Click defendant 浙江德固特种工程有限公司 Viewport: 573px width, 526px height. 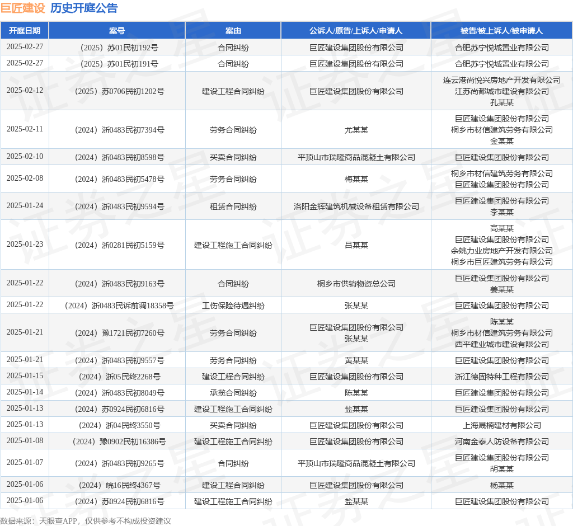tap(502, 377)
